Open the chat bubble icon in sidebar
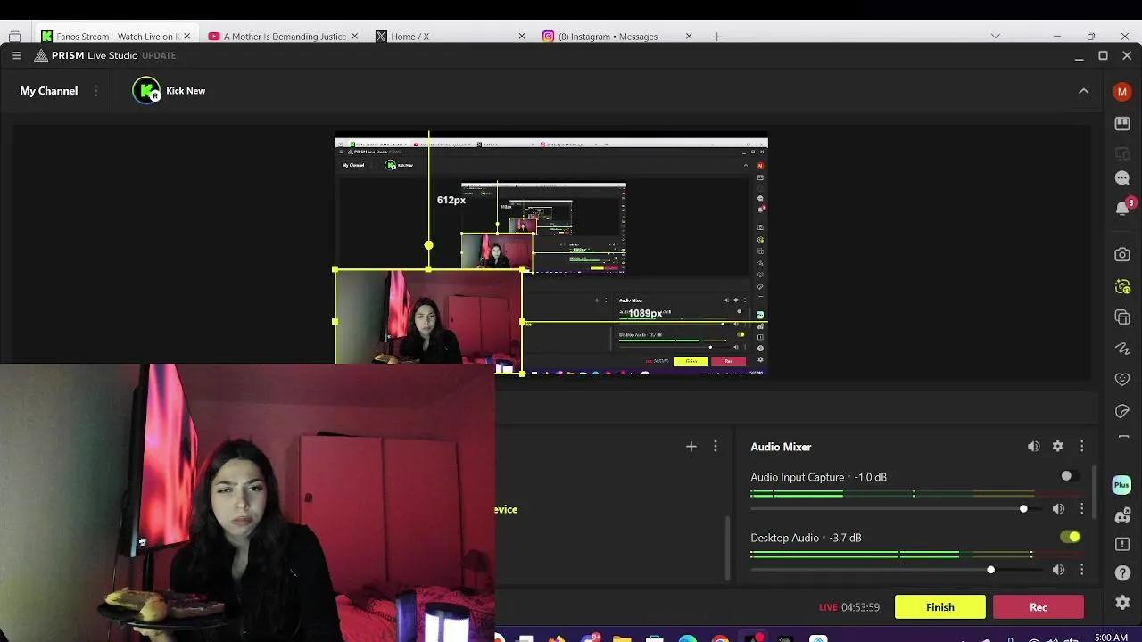The image size is (1142, 642). (1122, 177)
